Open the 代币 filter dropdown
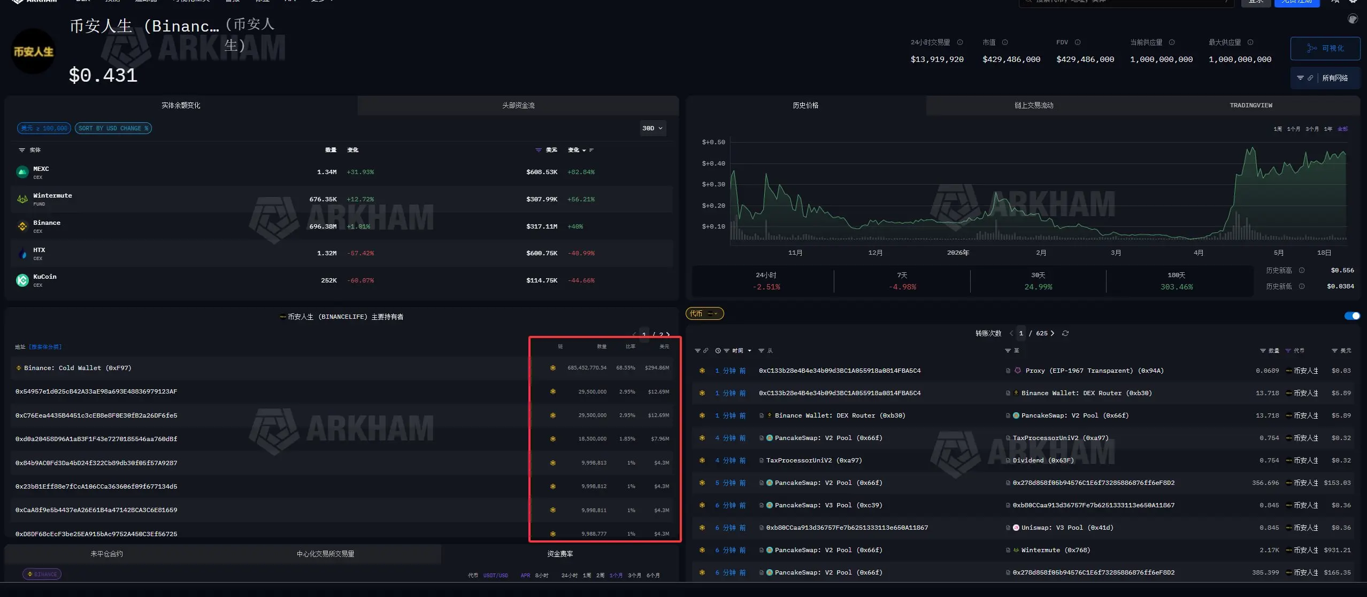1367x597 pixels. coord(704,313)
